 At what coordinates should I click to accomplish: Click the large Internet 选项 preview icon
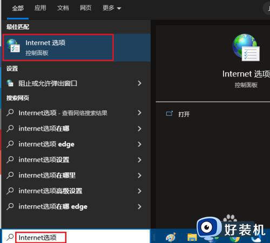tap(246, 48)
